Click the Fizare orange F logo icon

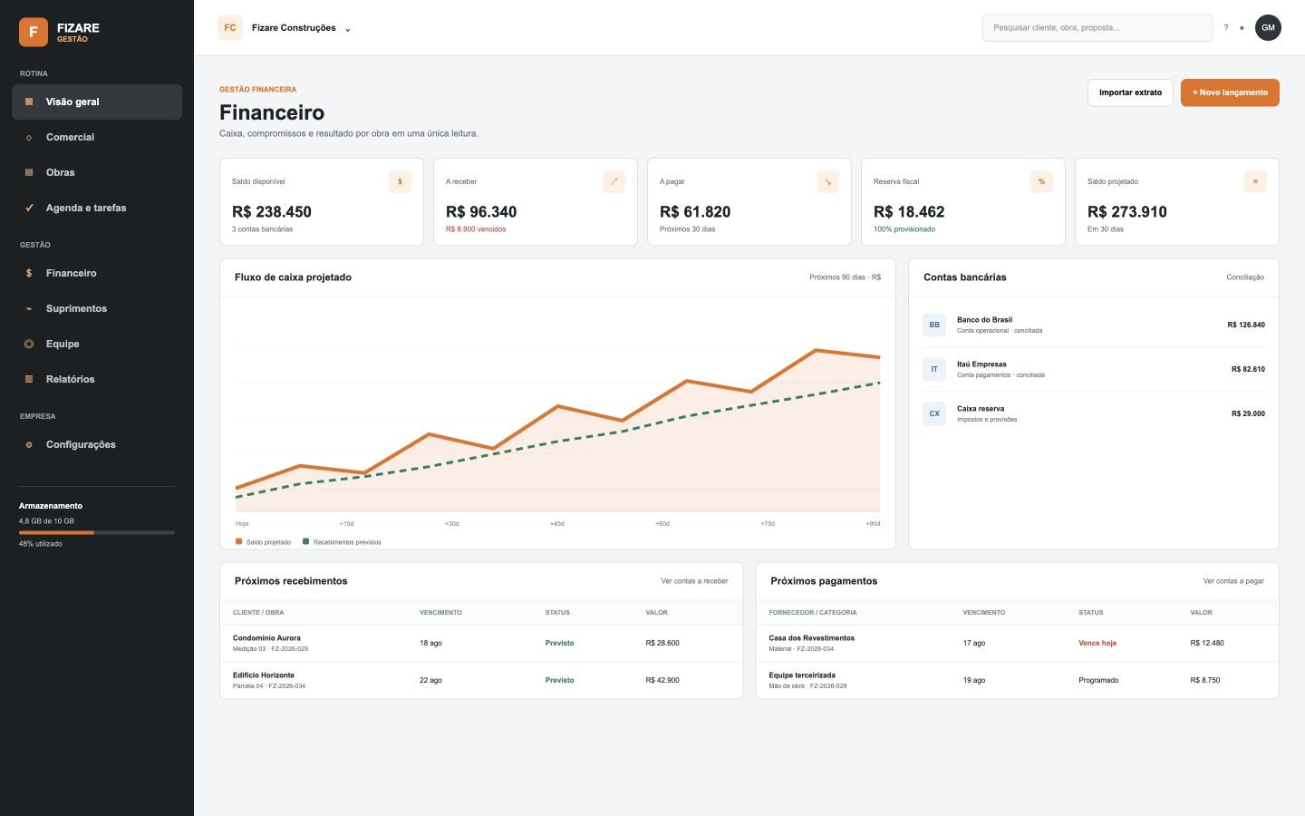pyautogui.click(x=34, y=32)
